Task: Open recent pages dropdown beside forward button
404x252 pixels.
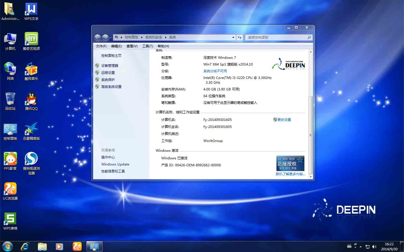Action: click(111, 37)
